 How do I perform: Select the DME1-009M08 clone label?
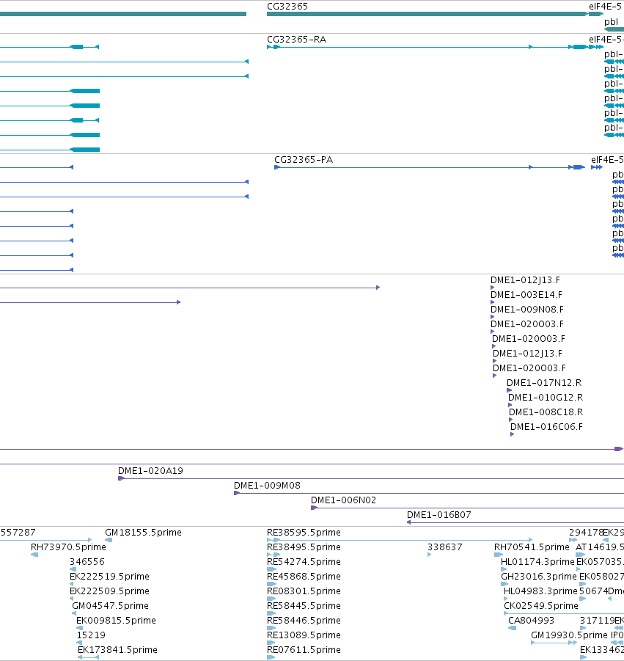tap(267, 486)
